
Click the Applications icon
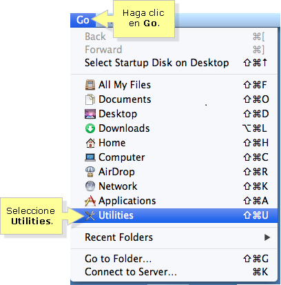click(90, 201)
